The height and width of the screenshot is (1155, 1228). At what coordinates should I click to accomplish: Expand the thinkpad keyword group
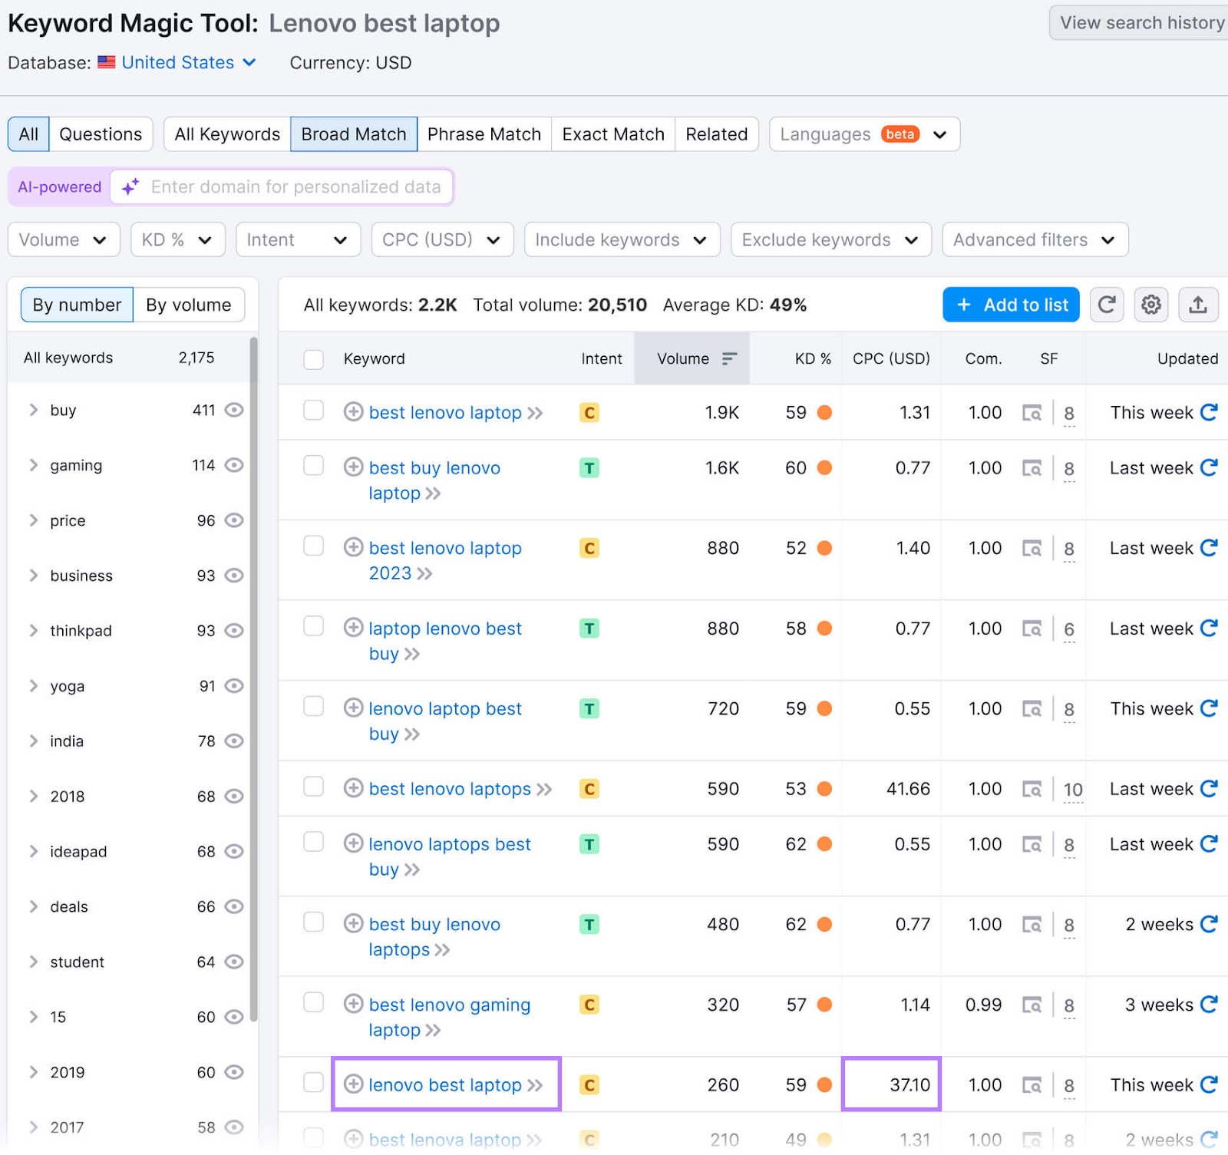[x=34, y=630]
